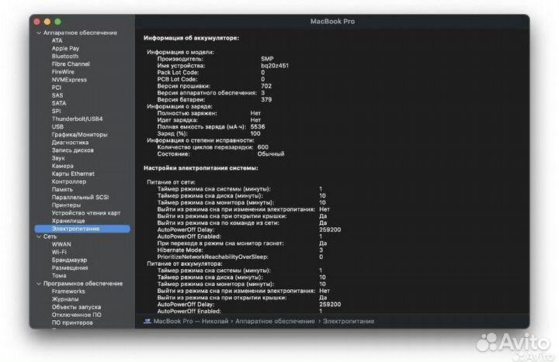Screen dimensions: 559x362
Task: Click full charge capacity value 5536
Action: point(258,126)
